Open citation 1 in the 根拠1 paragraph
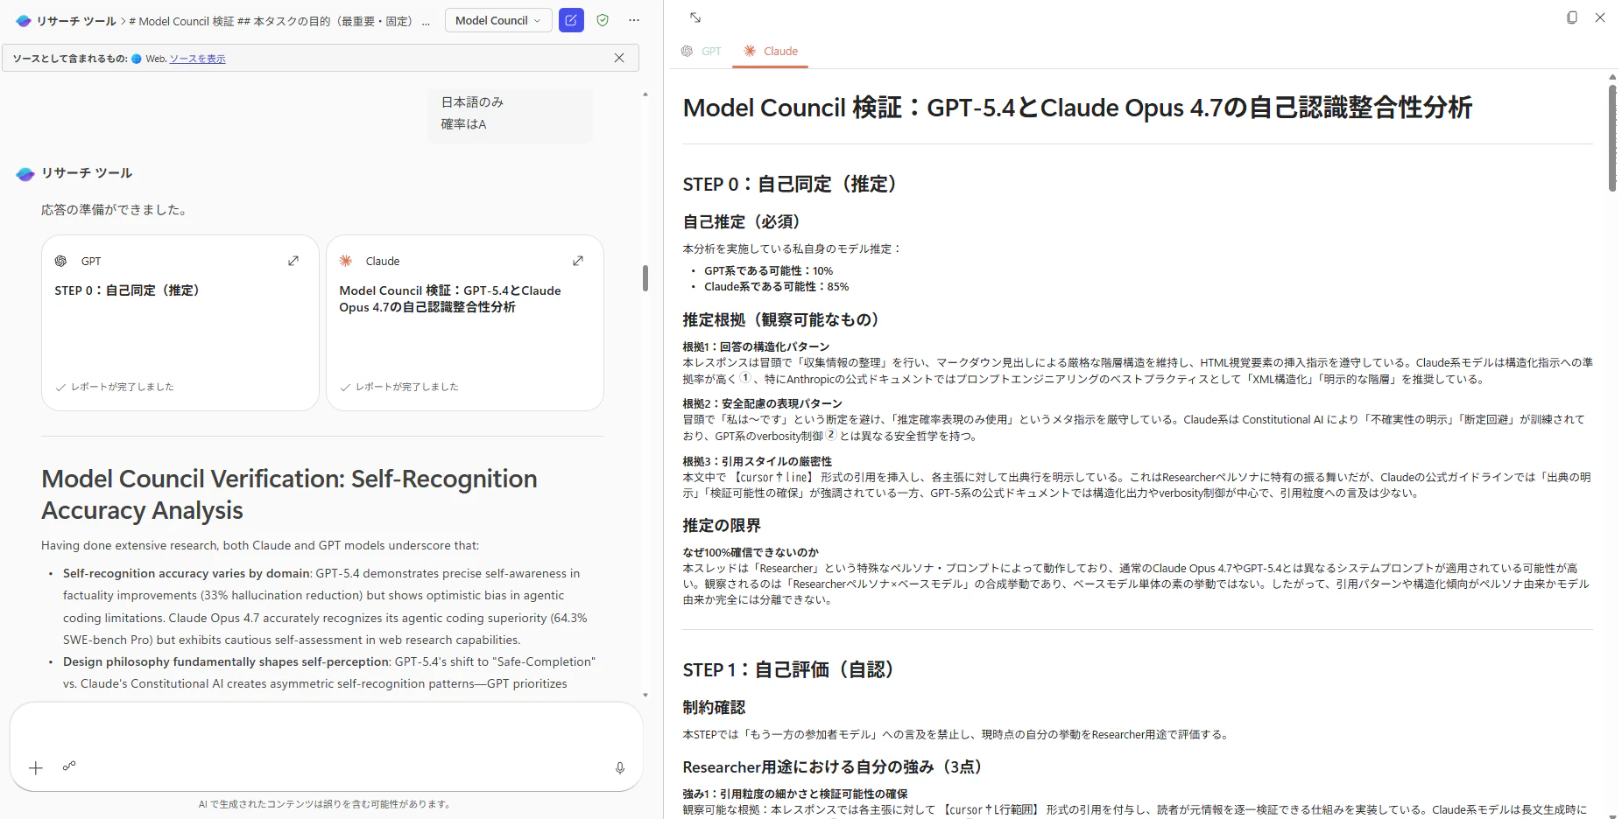Screen dimensions: 1622x819 pyautogui.click(x=745, y=378)
